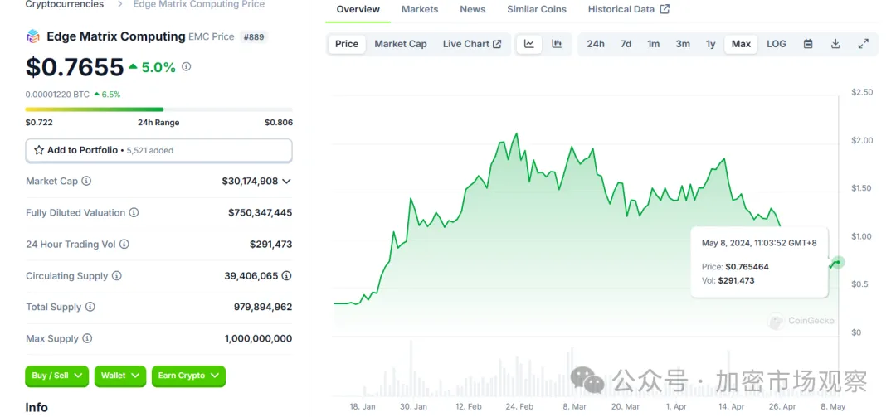Open the Markets tab
The width and height of the screenshot is (896, 417).
point(420,9)
